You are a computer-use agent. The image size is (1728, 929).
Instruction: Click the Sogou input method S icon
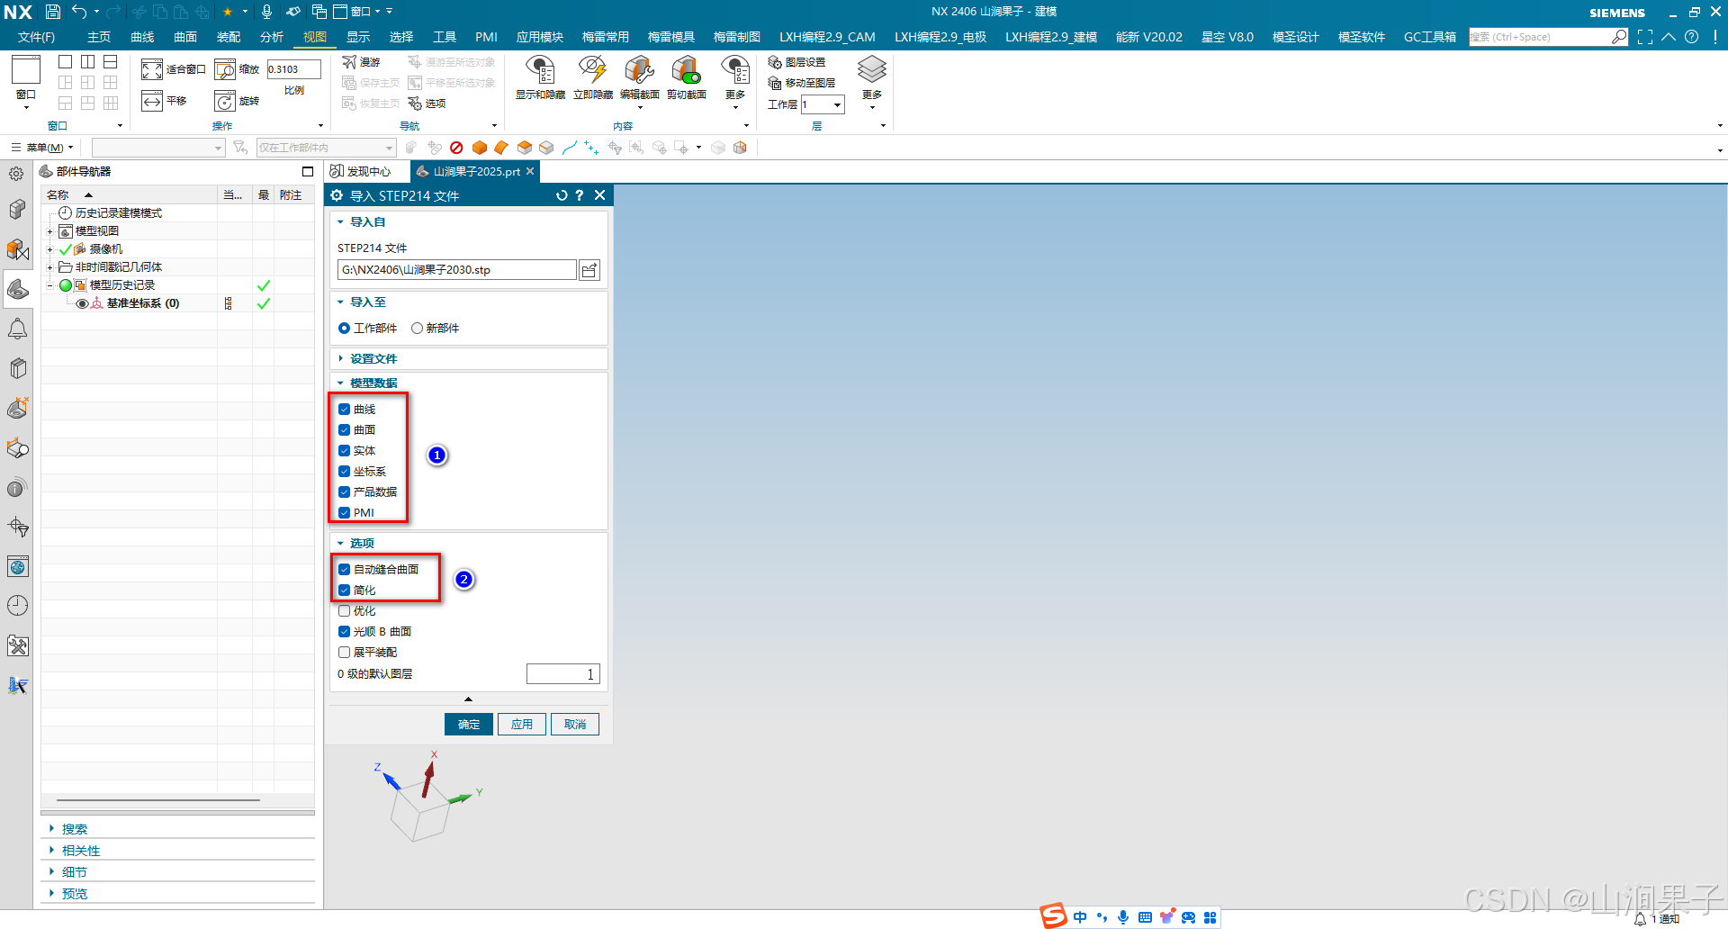pyautogui.click(x=1054, y=916)
